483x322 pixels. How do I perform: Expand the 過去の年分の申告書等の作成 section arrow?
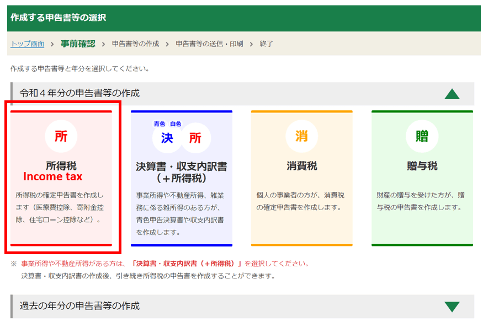(x=452, y=307)
